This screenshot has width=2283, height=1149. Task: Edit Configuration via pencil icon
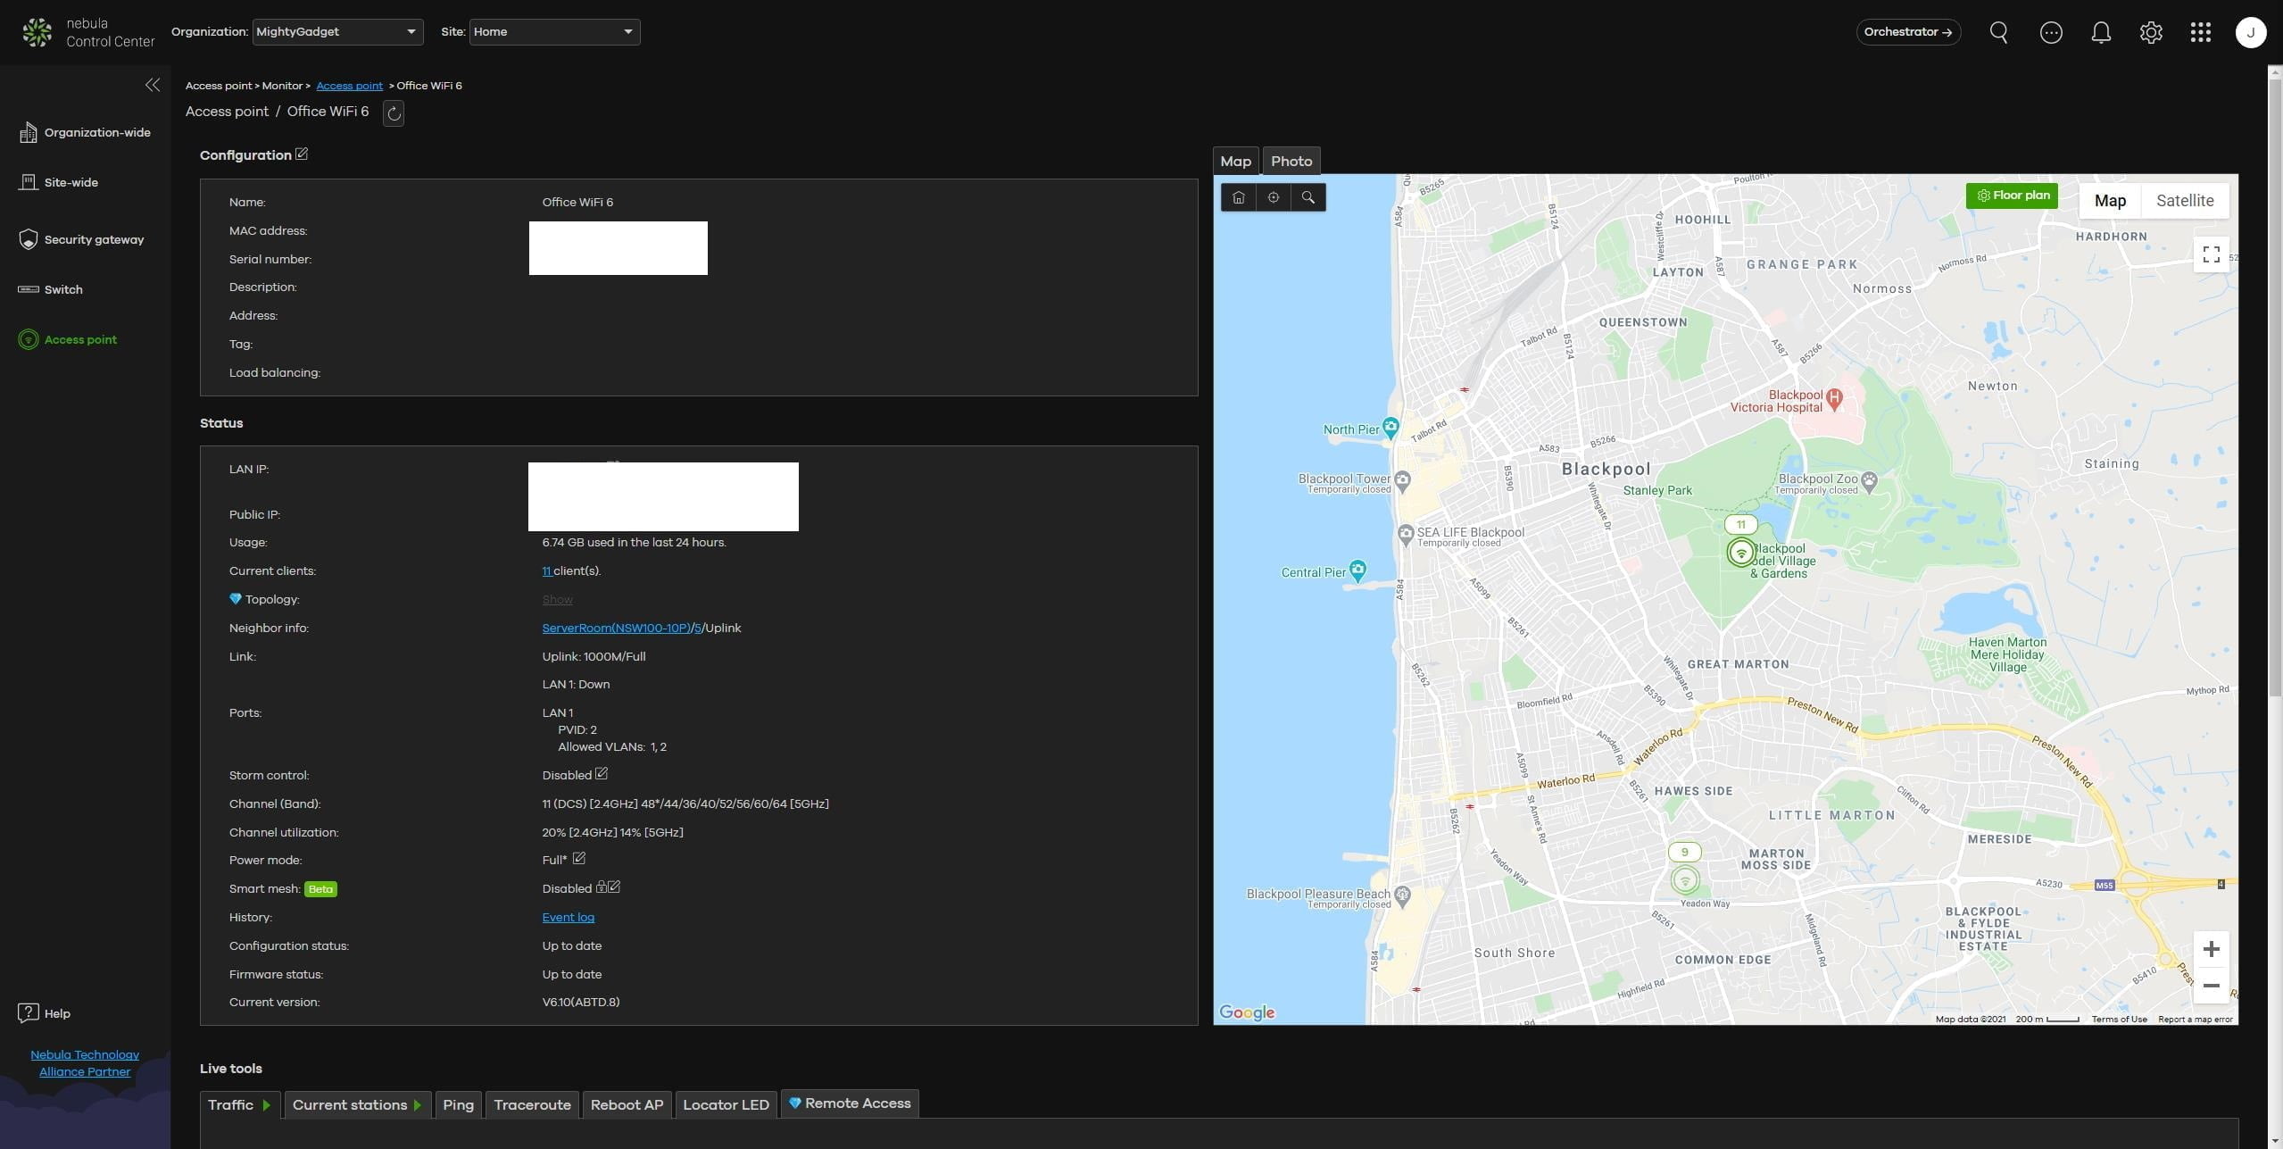point(302,154)
